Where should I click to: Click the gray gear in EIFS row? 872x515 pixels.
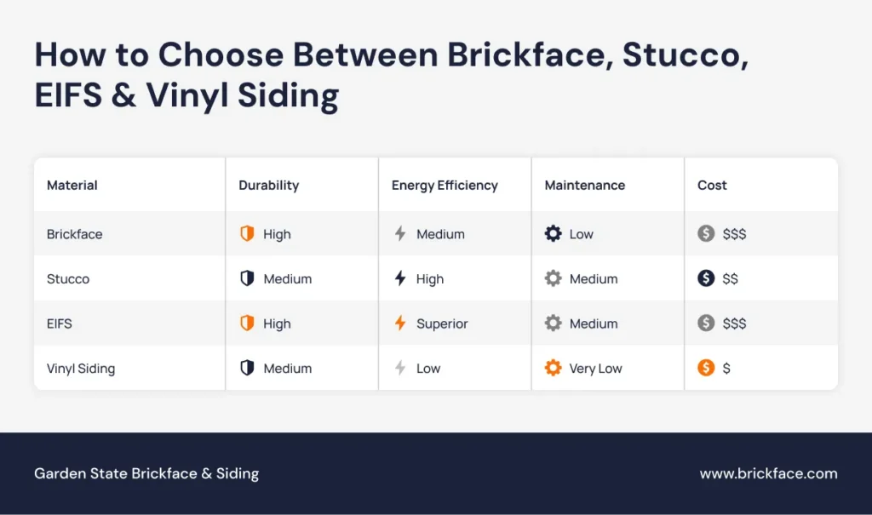point(553,323)
